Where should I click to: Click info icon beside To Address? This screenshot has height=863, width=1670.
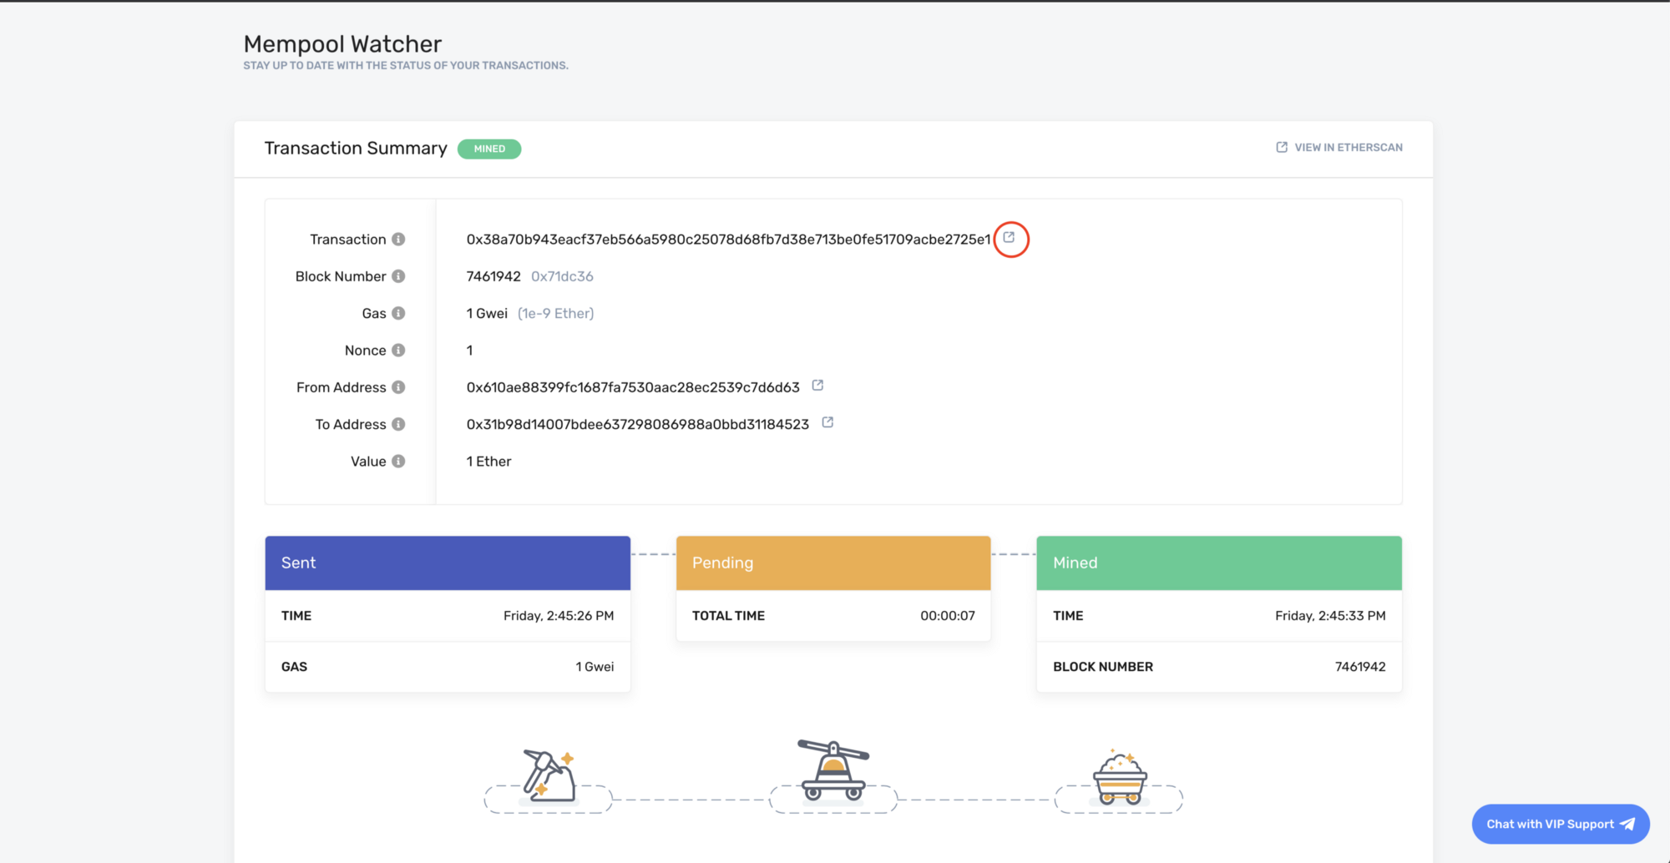tap(398, 424)
